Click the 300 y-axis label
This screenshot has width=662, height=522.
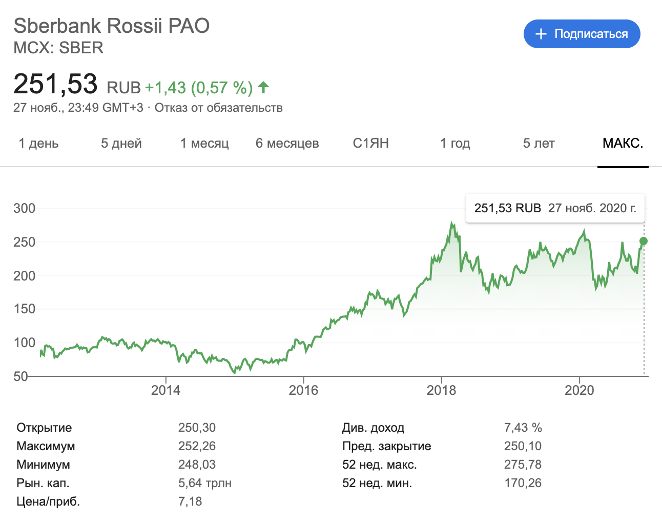(25, 208)
